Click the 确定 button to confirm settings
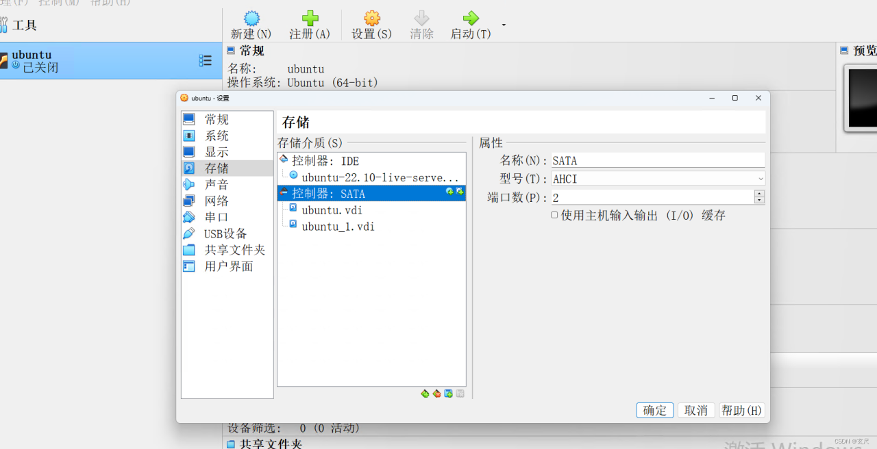 (654, 410)
